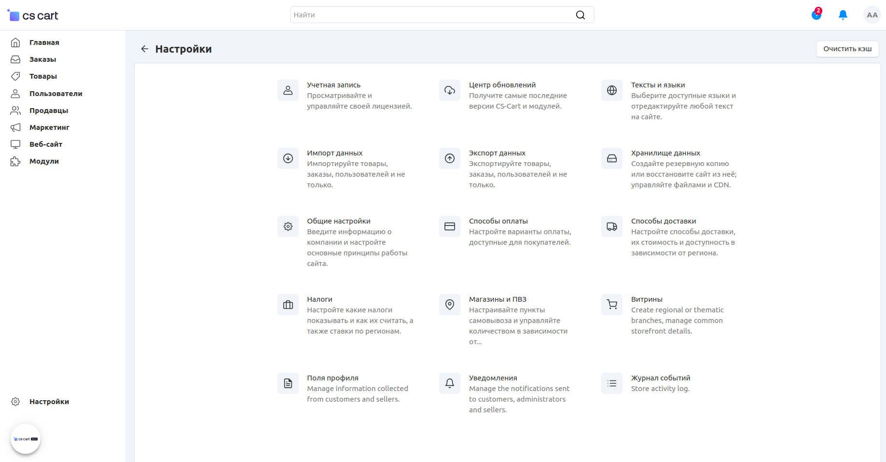The width and height of the screenshot is (886, 462).
Task: Click the magnifier search icon
Action: (580, 15)
